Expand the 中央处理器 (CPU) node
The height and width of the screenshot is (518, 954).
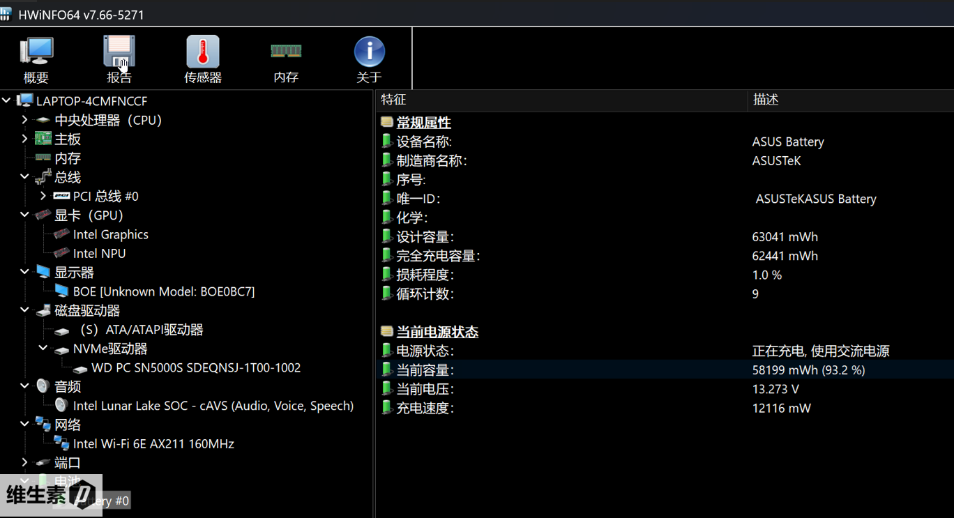(24, 120)
